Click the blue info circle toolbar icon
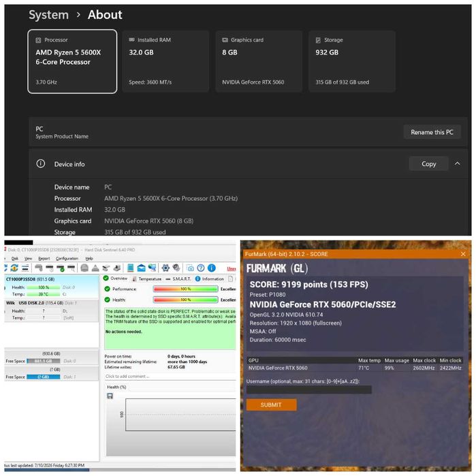Viewport: 476px width, 476px height. pos(212,268)
